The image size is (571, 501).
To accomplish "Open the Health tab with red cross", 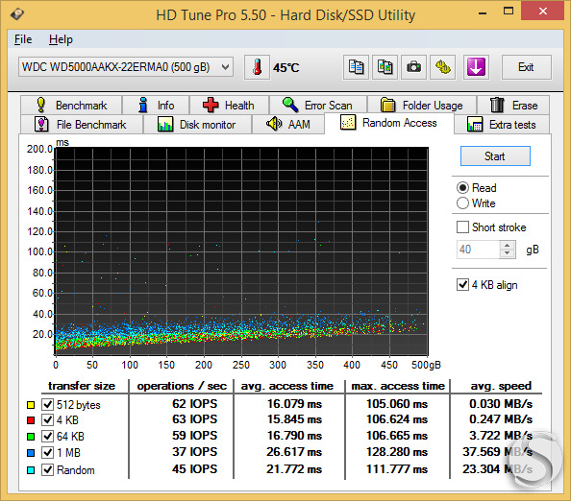I will point(229,105).
